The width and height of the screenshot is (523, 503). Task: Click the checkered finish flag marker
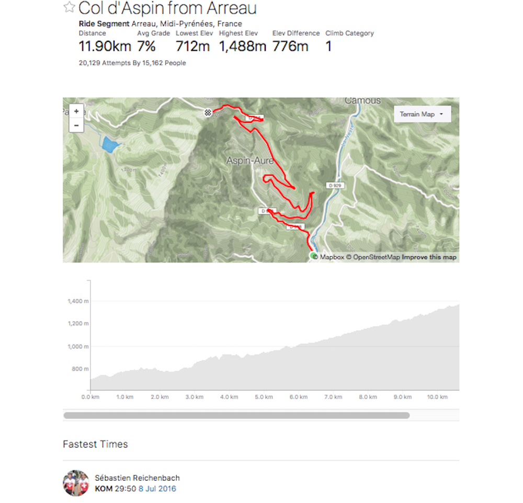tap(208, 112)
